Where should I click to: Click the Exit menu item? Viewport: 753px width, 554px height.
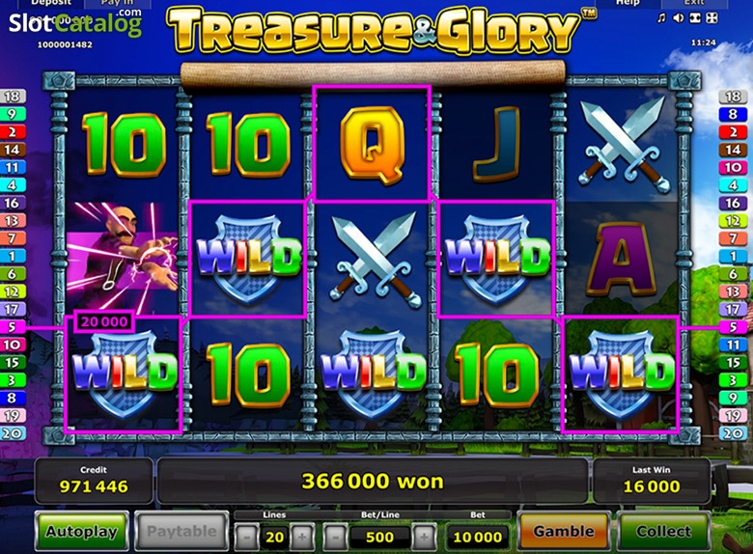tap(694, 3)
